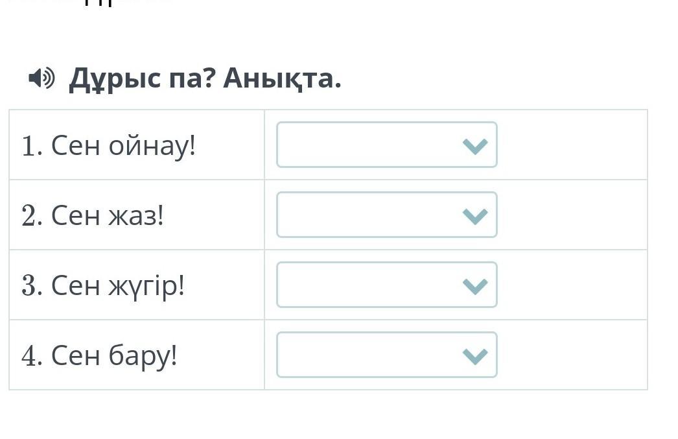Image resolution: width=678 pixels, height=439 pixels.
Task: Click the chevron arrow beside "Сен бару!"
Action: click(x=474, y=356)
